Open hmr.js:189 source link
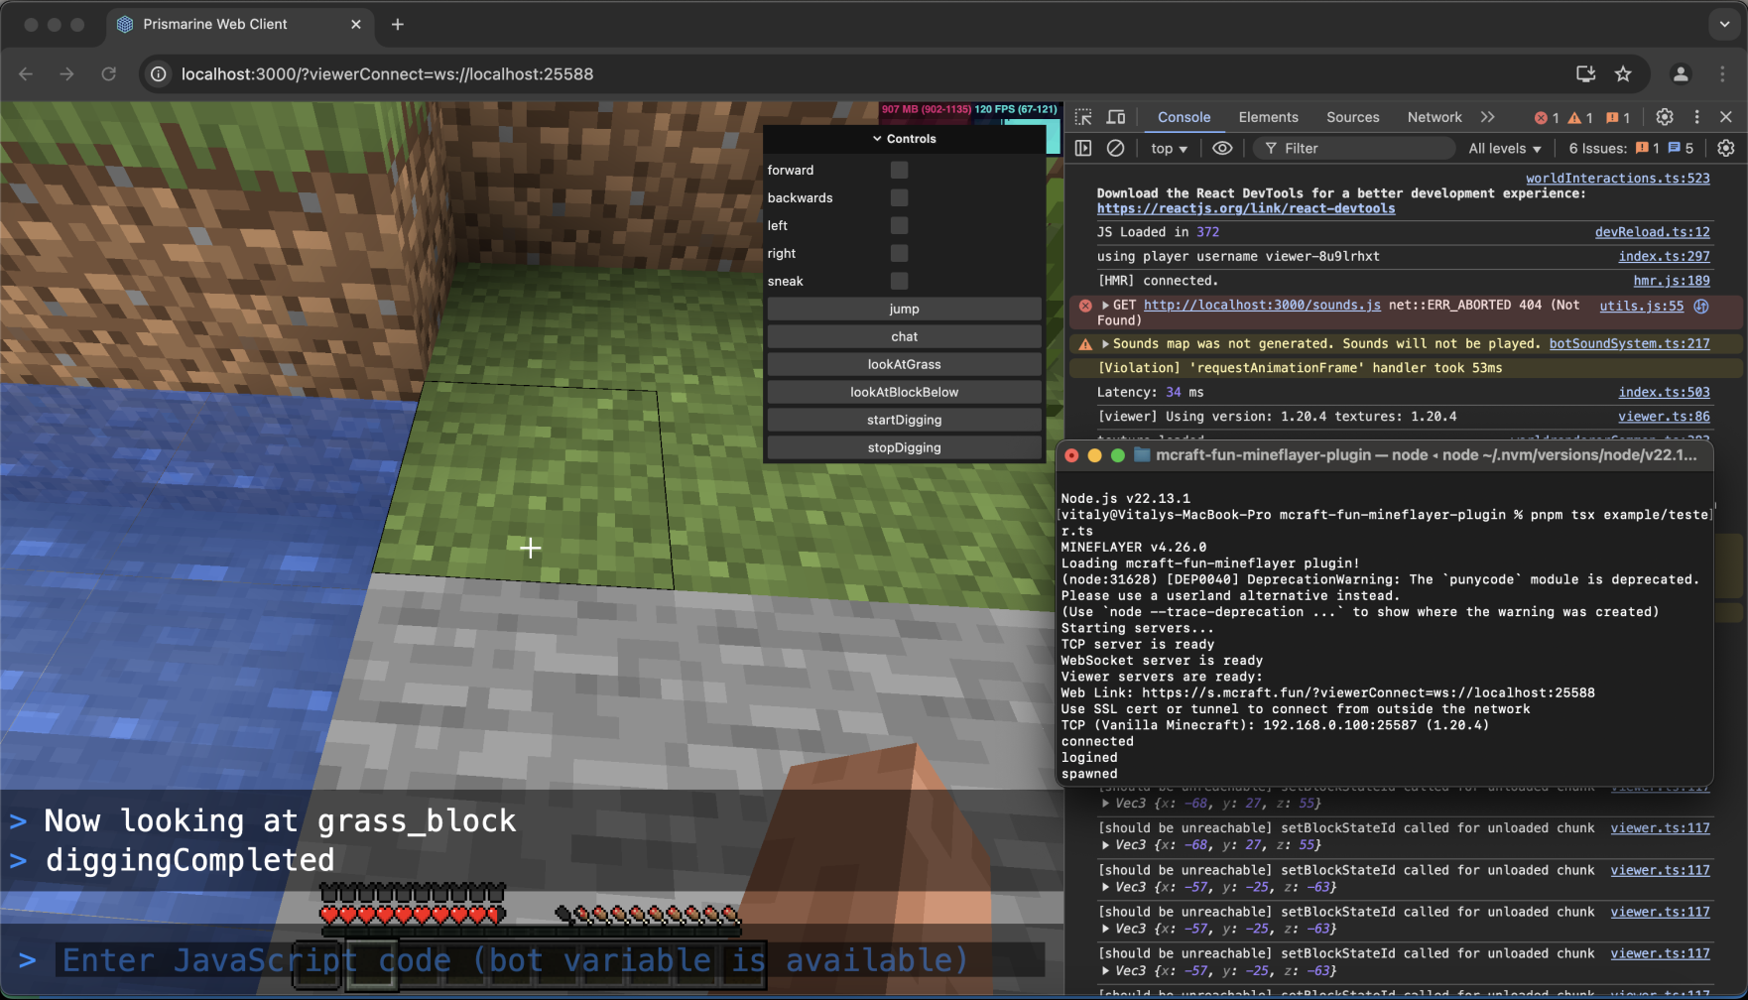This screenshot has height=1000, width=1748. click(x=1671, y=281)
